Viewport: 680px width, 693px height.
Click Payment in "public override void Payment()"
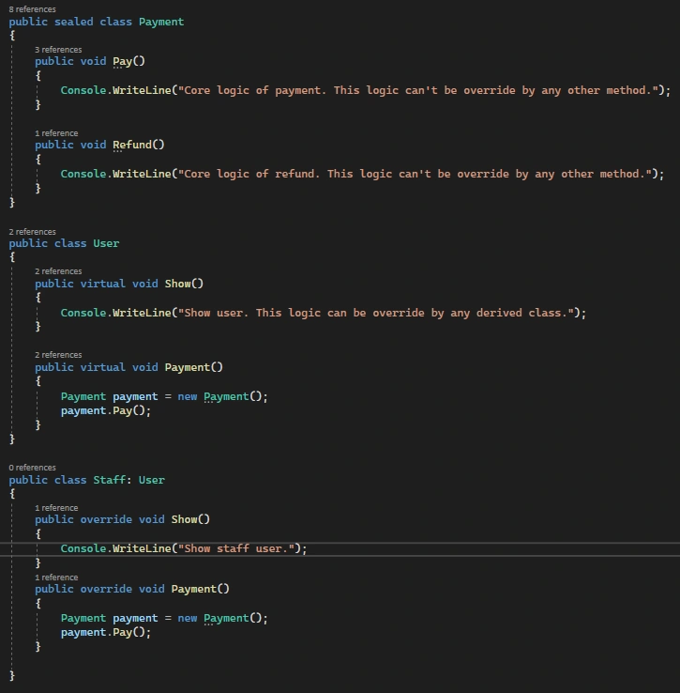(194, 589)
